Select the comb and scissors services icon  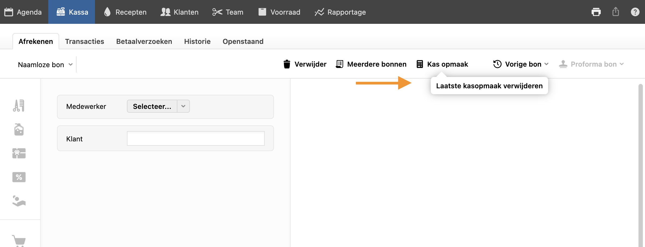[x=19, y=106]
